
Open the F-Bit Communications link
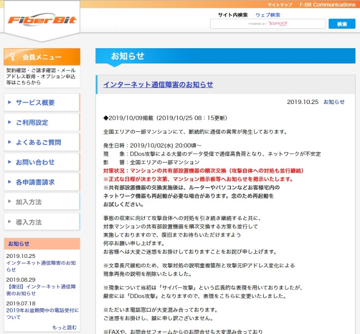point(327,5)
